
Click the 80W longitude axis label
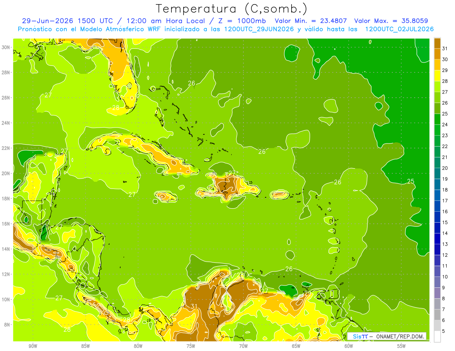point(138,346)
